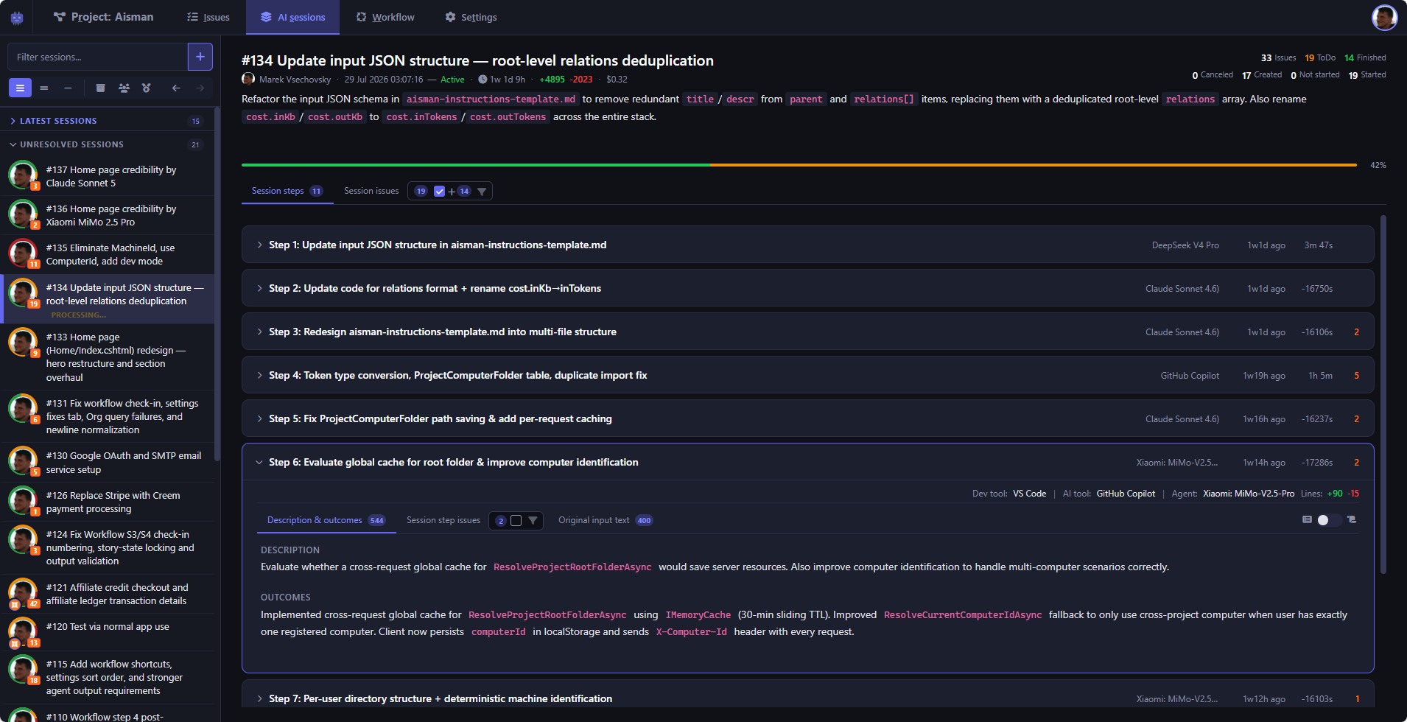
Task: Expand Step 7 Per-user directory structure
Action: [259, 698]
